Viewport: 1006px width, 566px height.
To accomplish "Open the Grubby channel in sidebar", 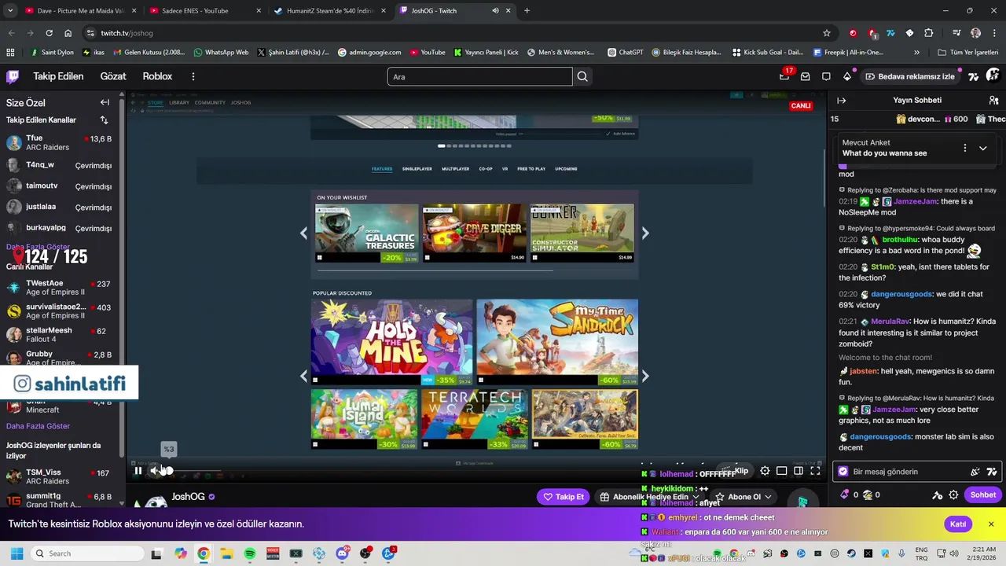I will coord(61,358).
